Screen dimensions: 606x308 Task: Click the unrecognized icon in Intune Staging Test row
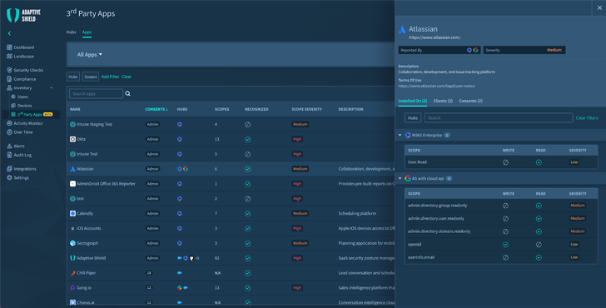[x=248, y=124]
